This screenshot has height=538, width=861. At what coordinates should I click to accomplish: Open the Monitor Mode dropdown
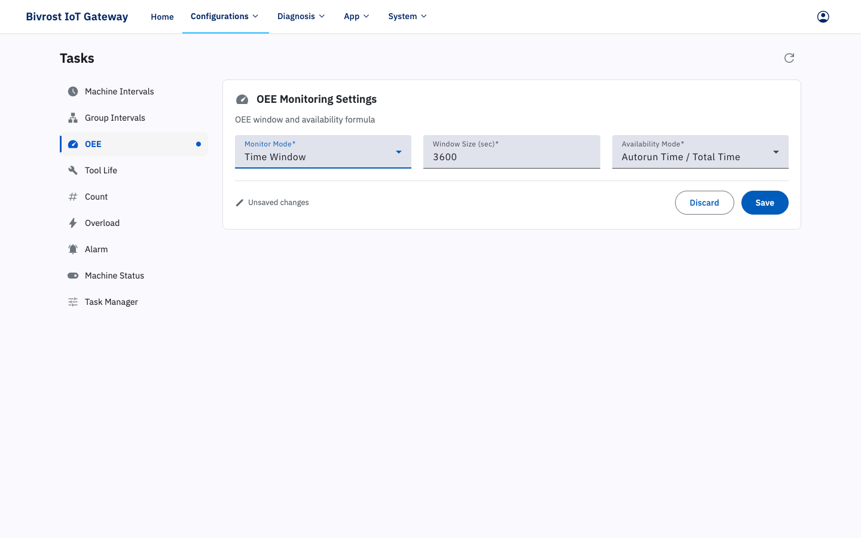323,152
